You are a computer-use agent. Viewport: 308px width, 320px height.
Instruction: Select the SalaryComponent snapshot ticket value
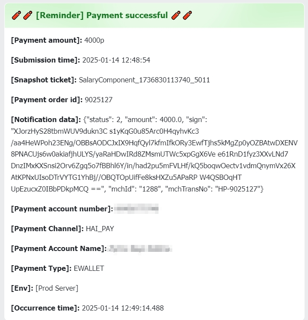point(144,80)
